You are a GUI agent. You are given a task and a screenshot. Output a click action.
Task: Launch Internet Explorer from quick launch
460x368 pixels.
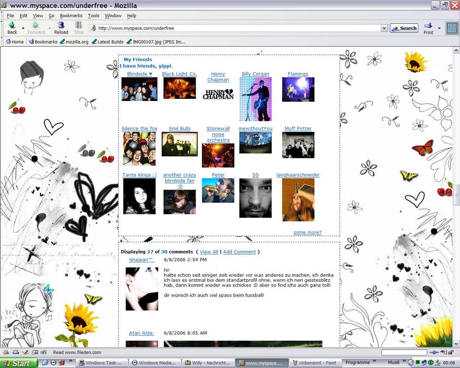45,363
